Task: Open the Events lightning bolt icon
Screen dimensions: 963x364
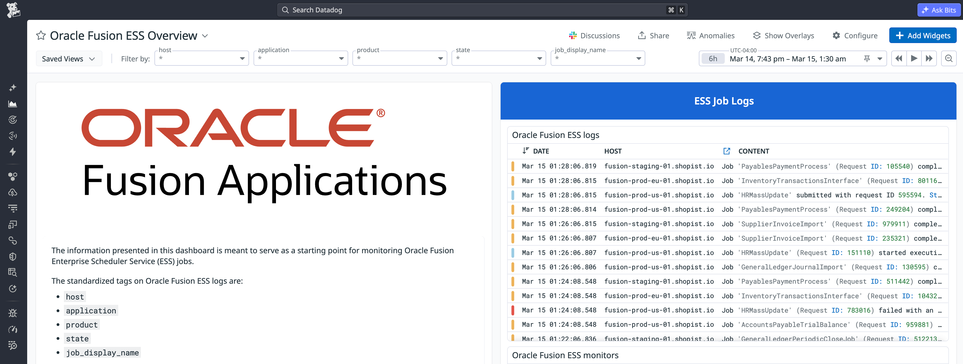Action: coord(13,152)
